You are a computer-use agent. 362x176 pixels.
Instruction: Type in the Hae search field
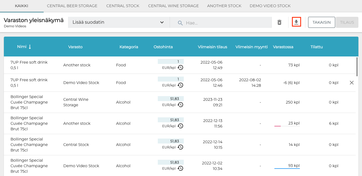227,23
